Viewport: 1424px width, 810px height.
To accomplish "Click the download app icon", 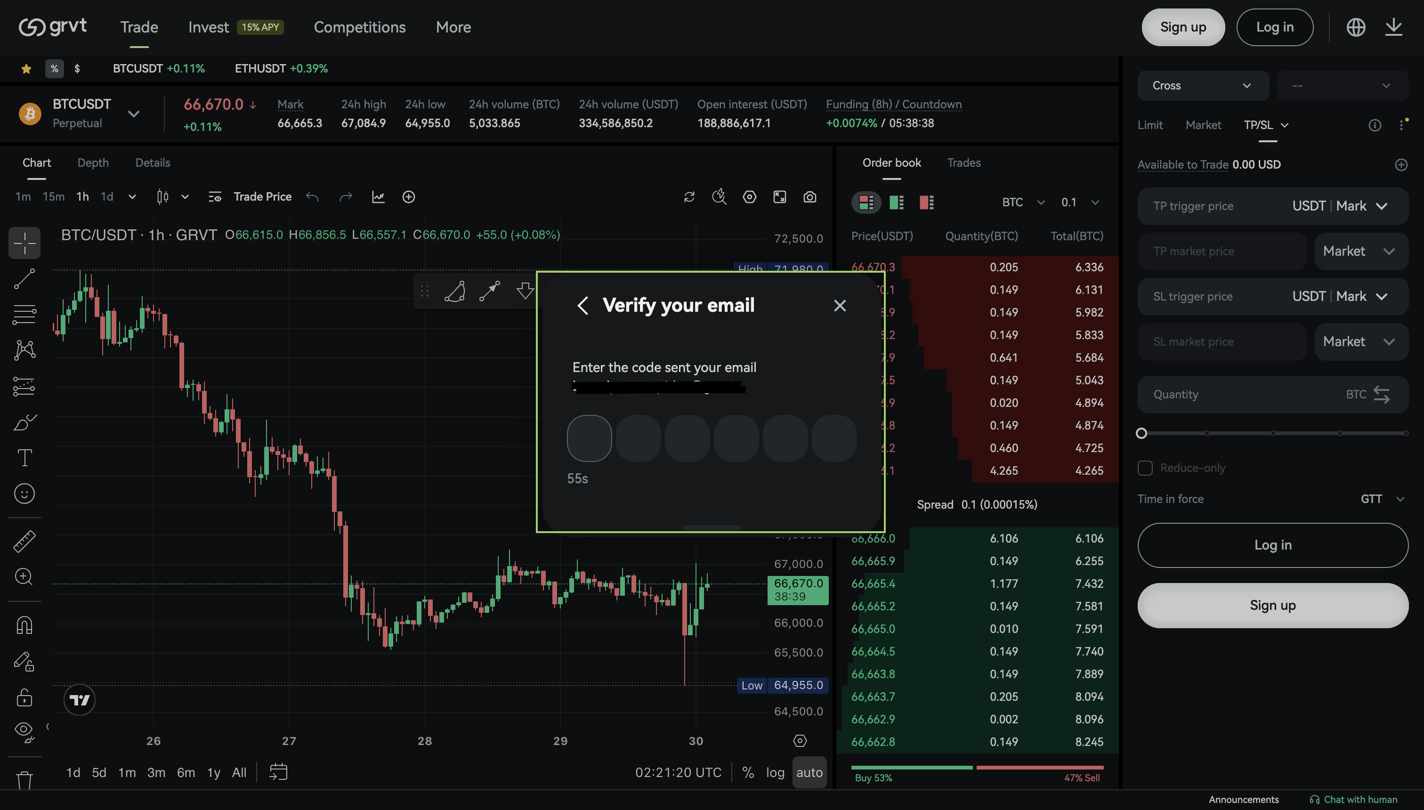I will coord(1393,27).
